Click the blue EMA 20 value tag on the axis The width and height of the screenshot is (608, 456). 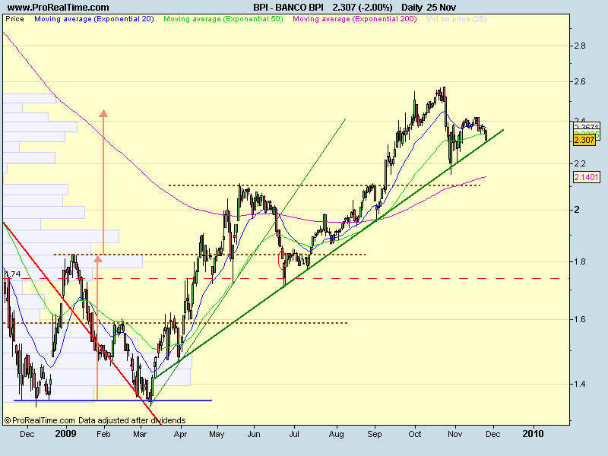(586, 127)
